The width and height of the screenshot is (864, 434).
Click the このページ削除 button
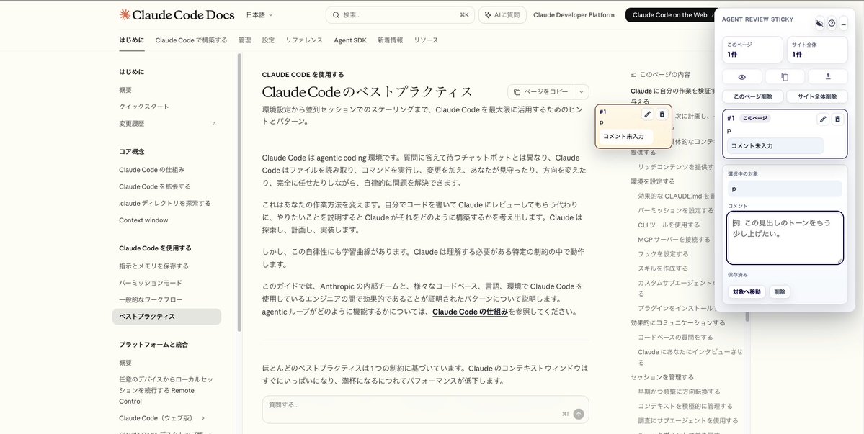tap(753, 97)
